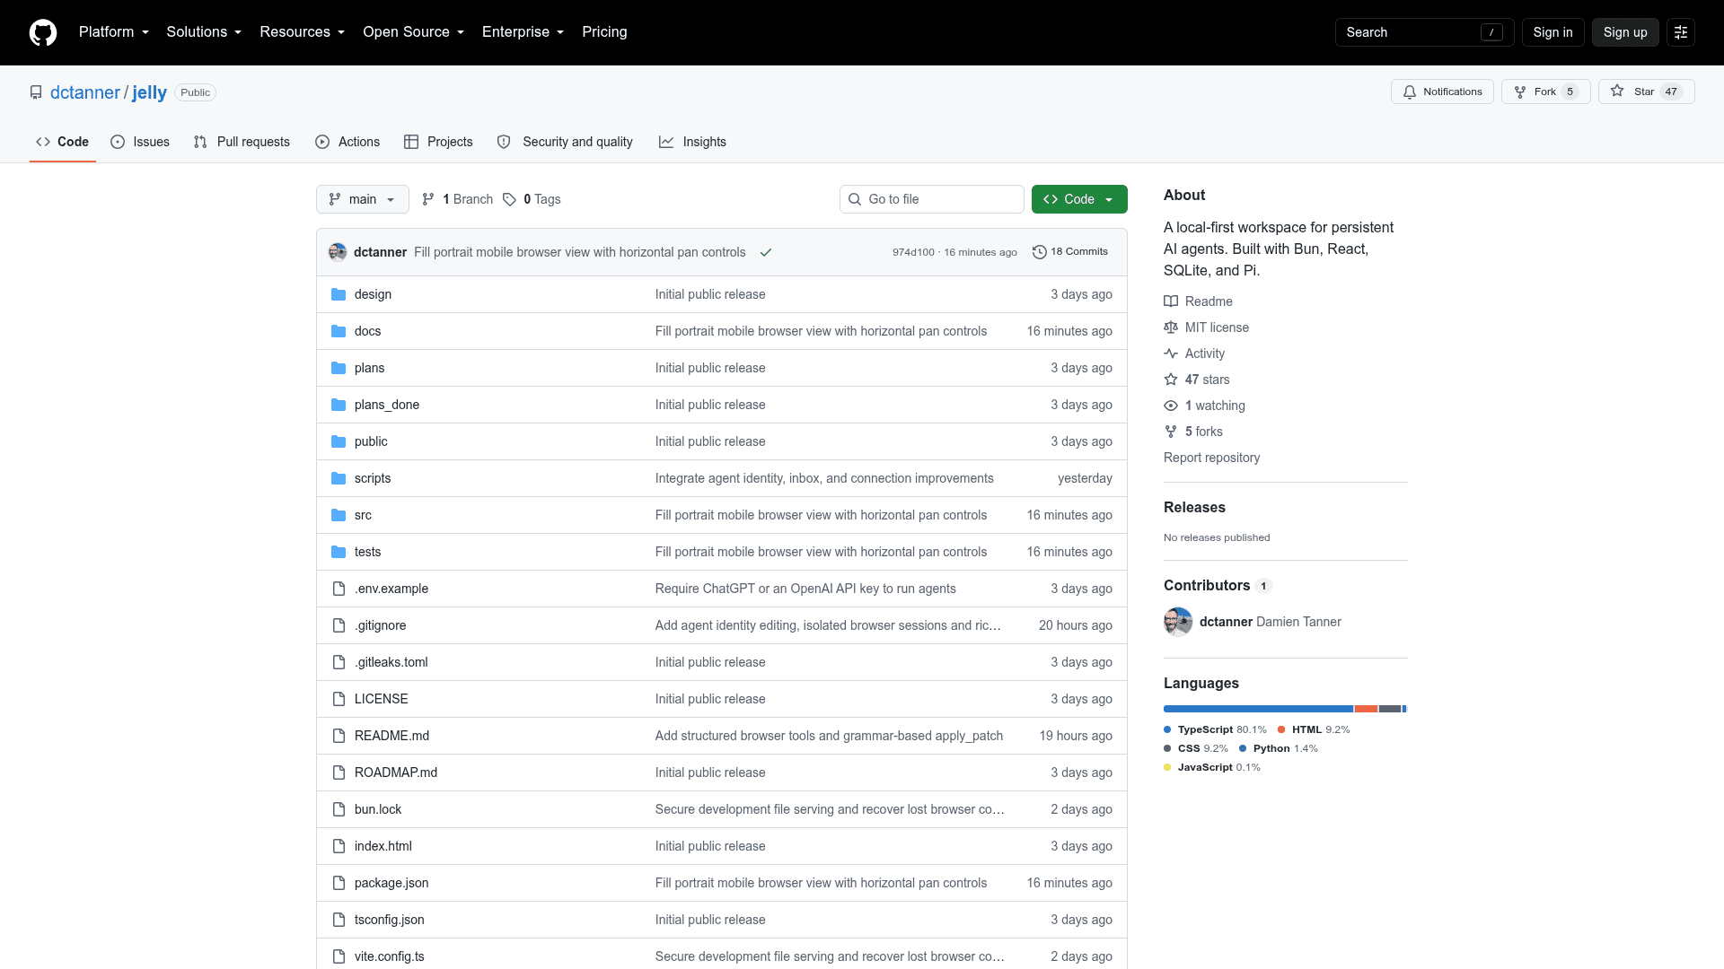Open the appearance settings icon in header

pos(1681,32)
